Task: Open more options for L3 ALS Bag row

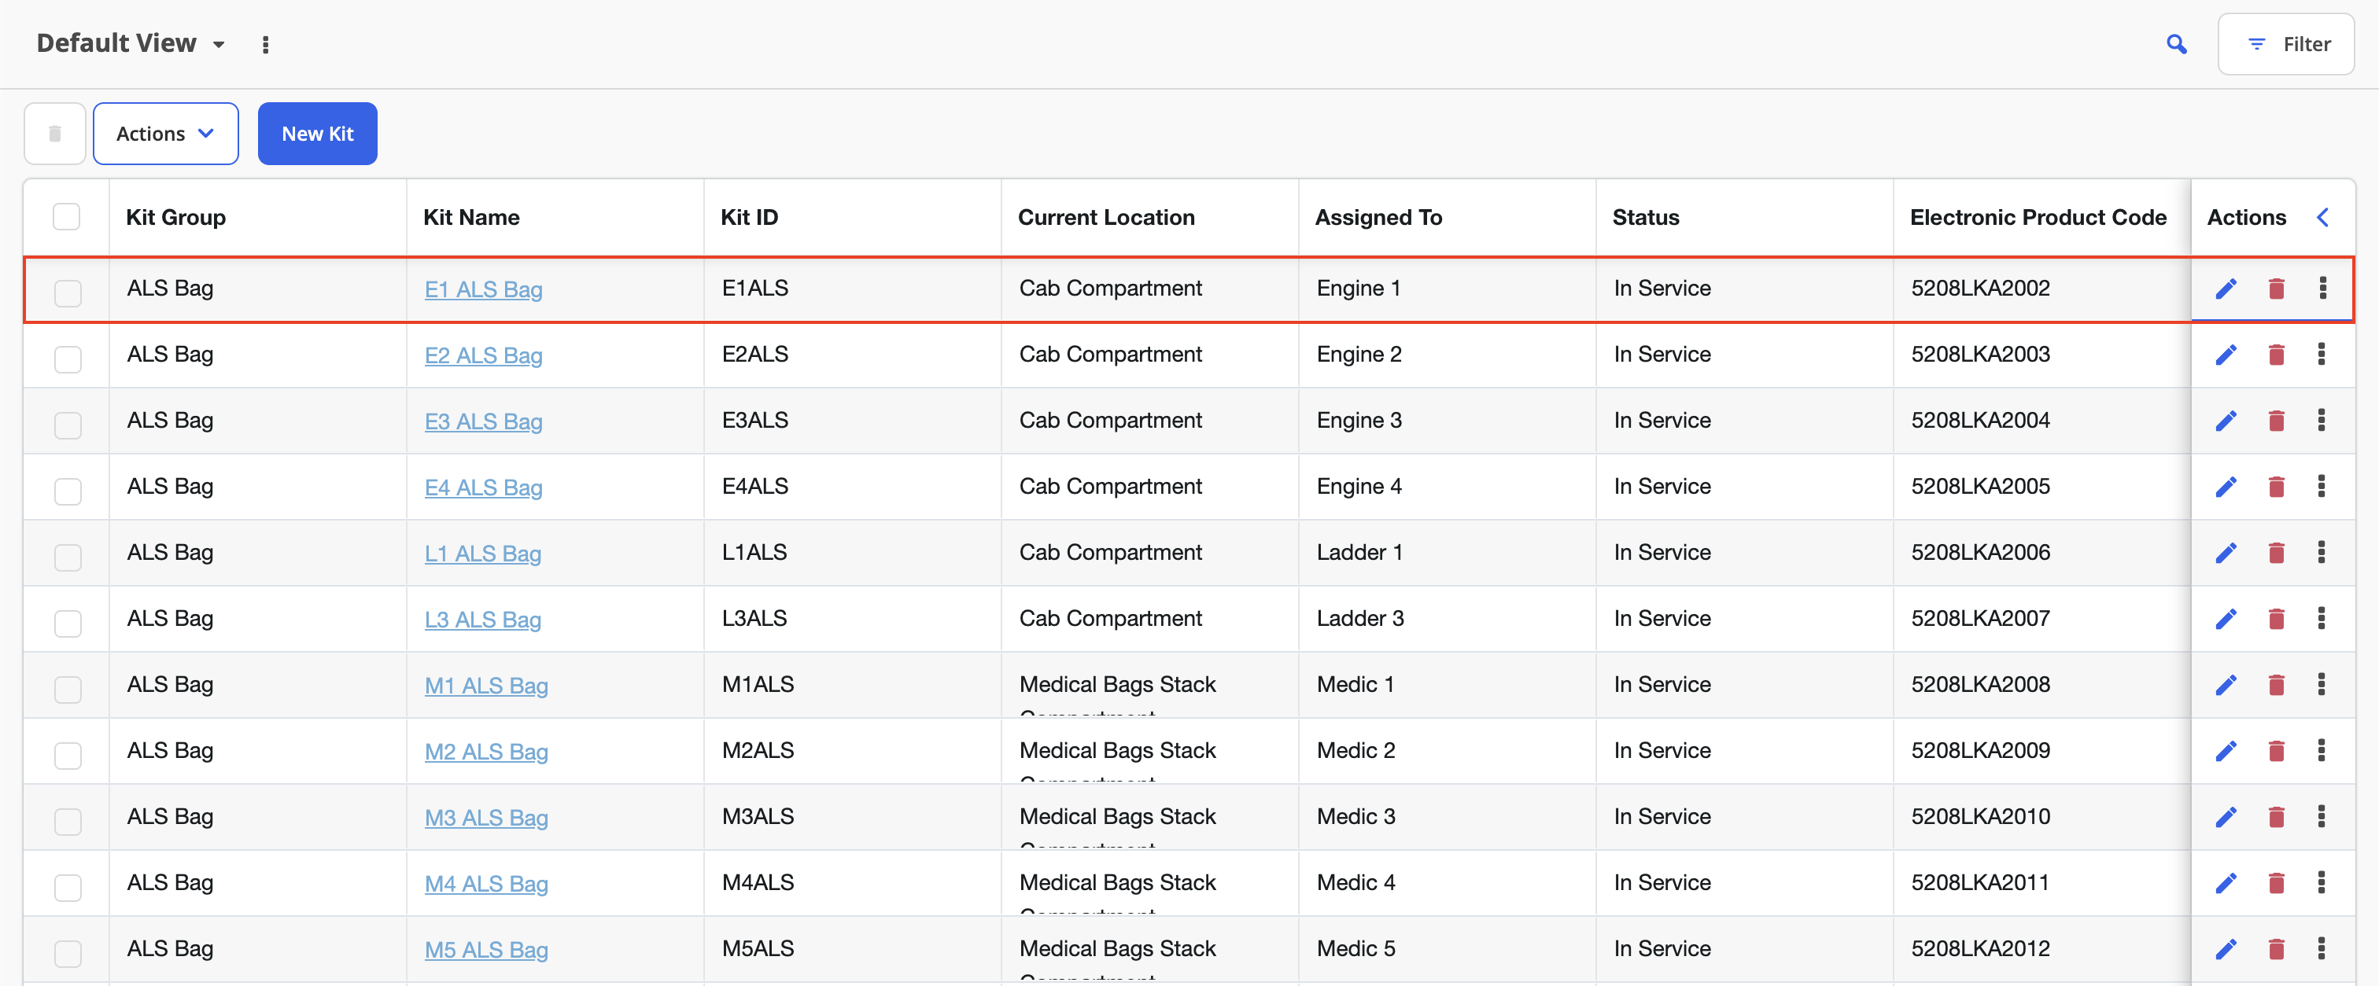Action: (2321, 619)
